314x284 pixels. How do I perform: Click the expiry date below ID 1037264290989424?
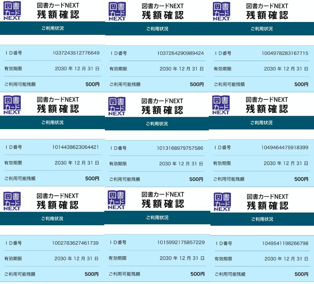[x=181, y=69]
